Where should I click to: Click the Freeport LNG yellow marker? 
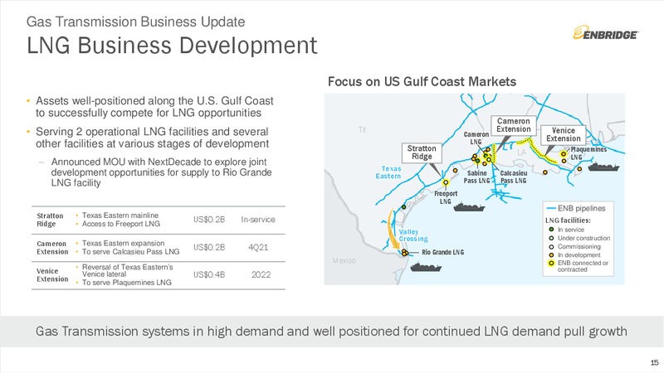(446, 182)
